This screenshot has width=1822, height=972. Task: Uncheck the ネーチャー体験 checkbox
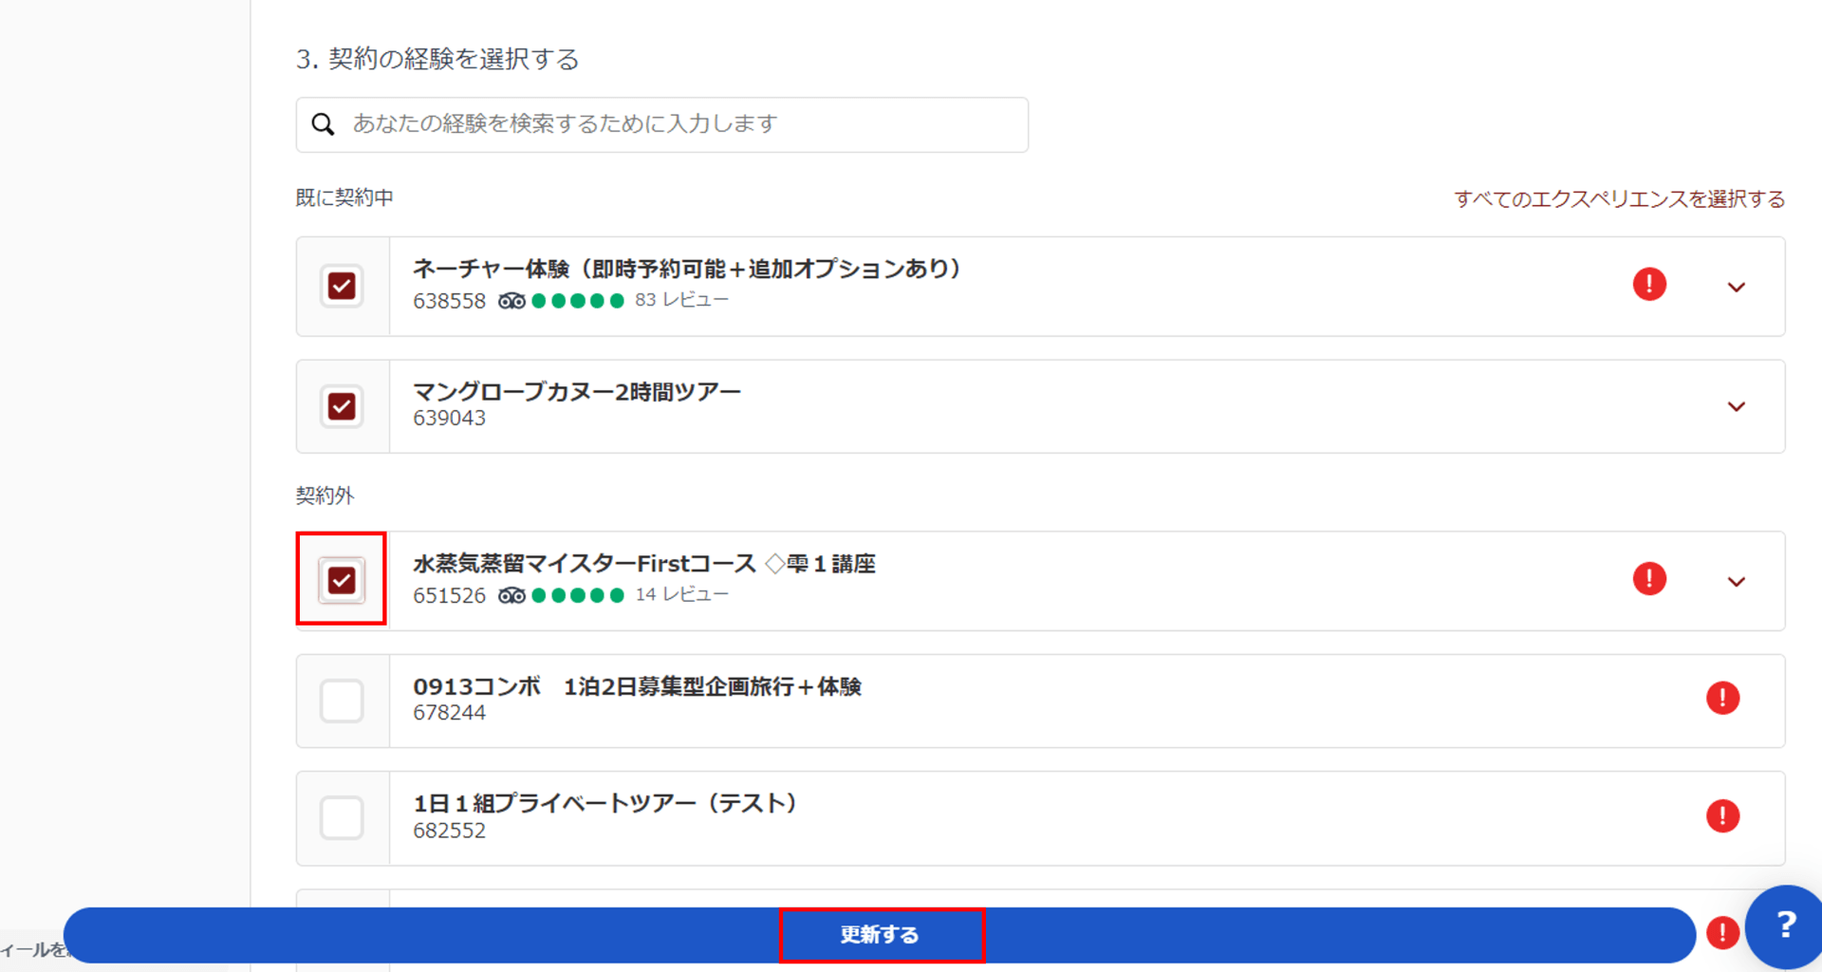[342, 286]
